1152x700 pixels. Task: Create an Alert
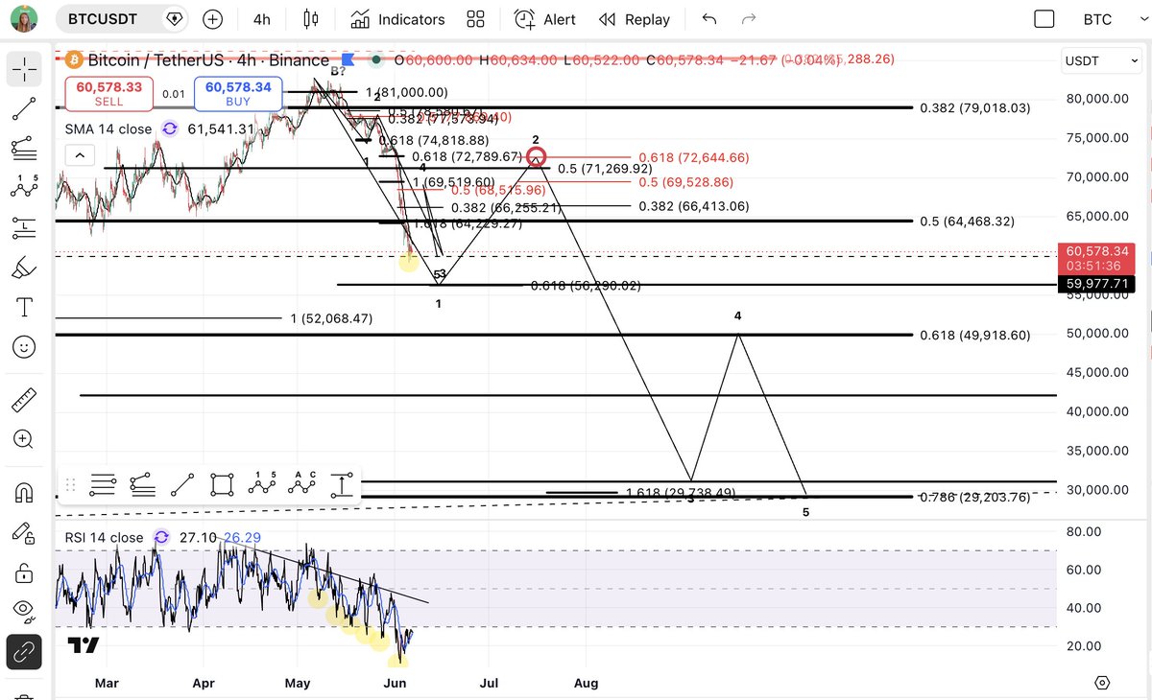[x=544, y=19]
